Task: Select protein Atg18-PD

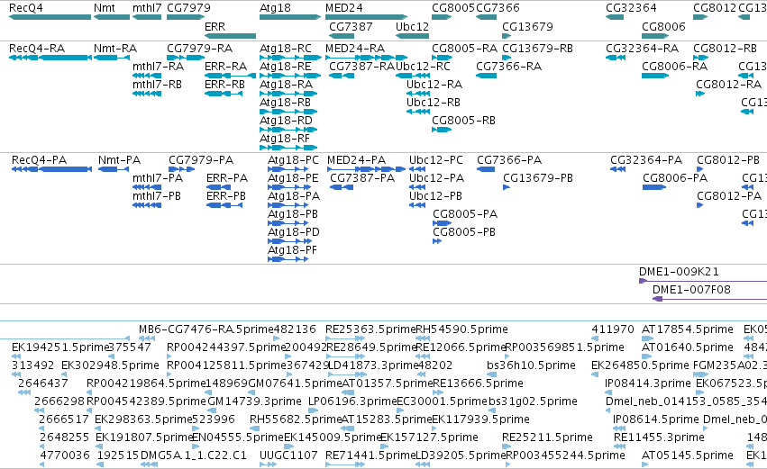Action: point(288,241)
